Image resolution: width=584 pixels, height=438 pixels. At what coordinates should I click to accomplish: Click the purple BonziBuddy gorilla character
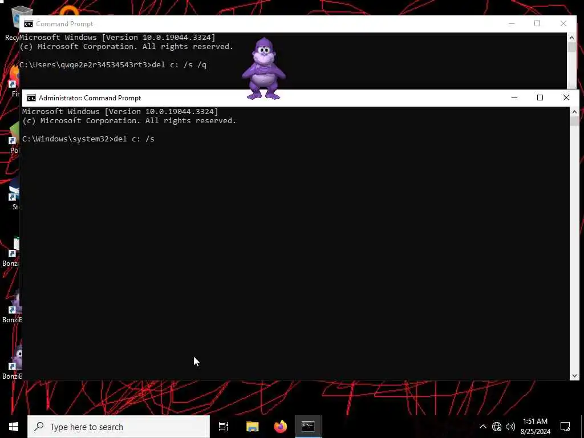pos(263,69)
